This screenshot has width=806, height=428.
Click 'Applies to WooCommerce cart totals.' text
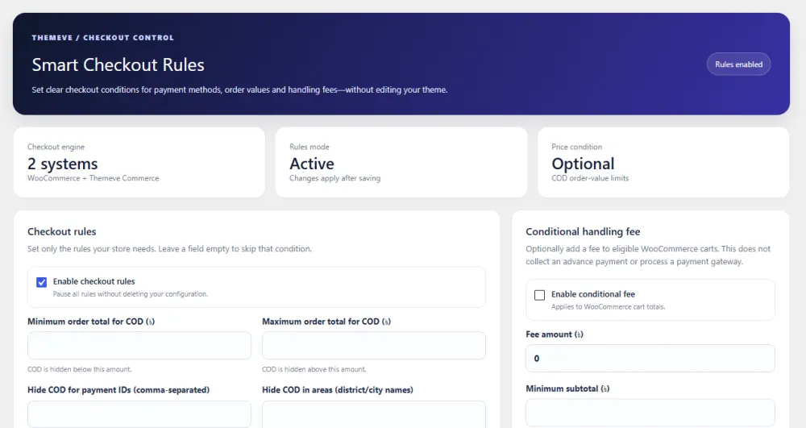(x=608, y=307)
